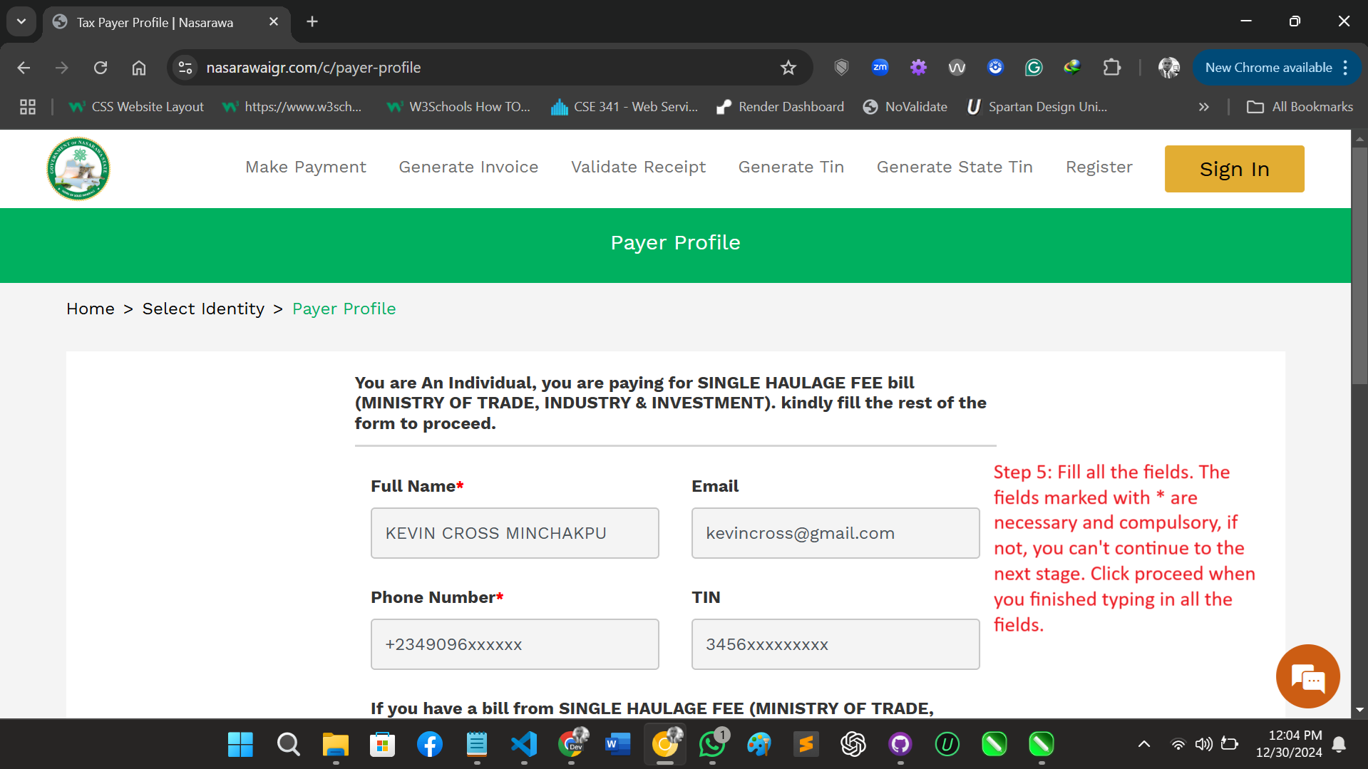Open the live chat bubble widget
The image size is (1368, 769).
[x=1307, y=676]
